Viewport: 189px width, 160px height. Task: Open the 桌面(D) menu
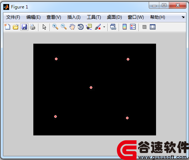pyautogui.click(x=114, y=17)
